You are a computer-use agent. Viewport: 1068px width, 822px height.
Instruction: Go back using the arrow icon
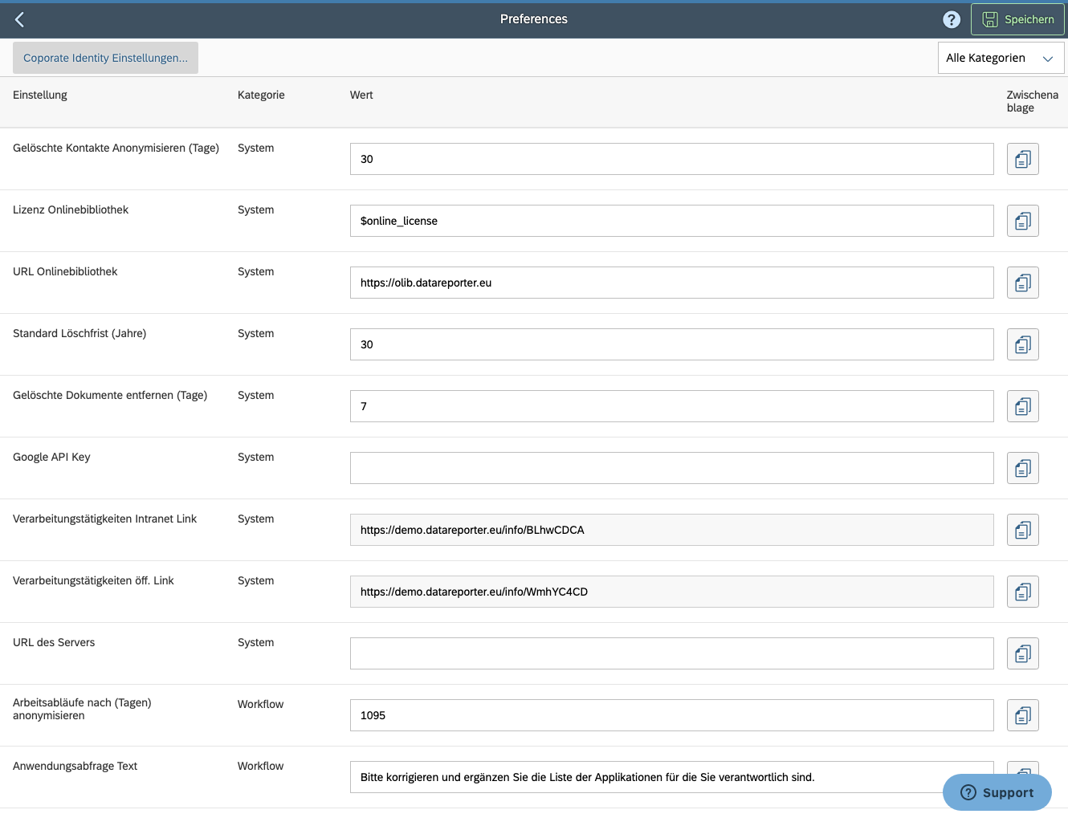(x=19, y=19)
